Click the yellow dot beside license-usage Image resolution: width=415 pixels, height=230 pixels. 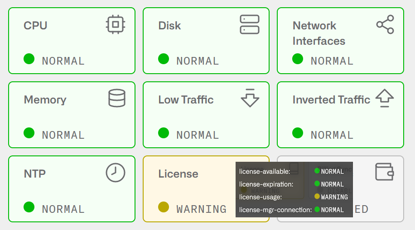point(317,196)
